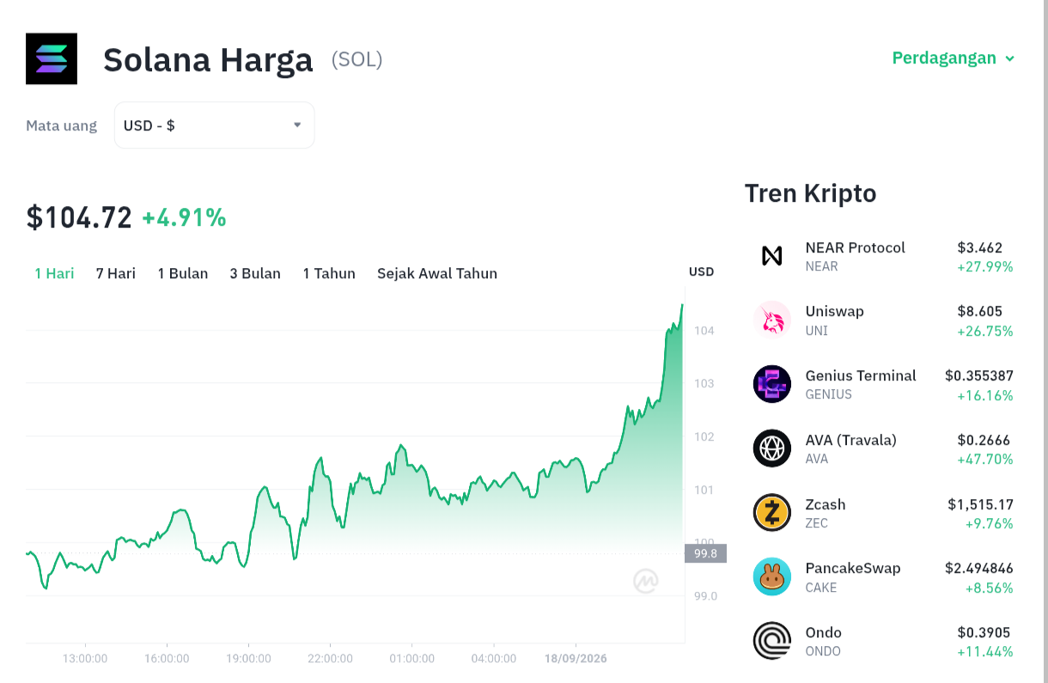Open the NEAR Protocol coin icon
The height and width of the screenshot is (683, 1048).
pyautogui.click(x=771, y=255)
